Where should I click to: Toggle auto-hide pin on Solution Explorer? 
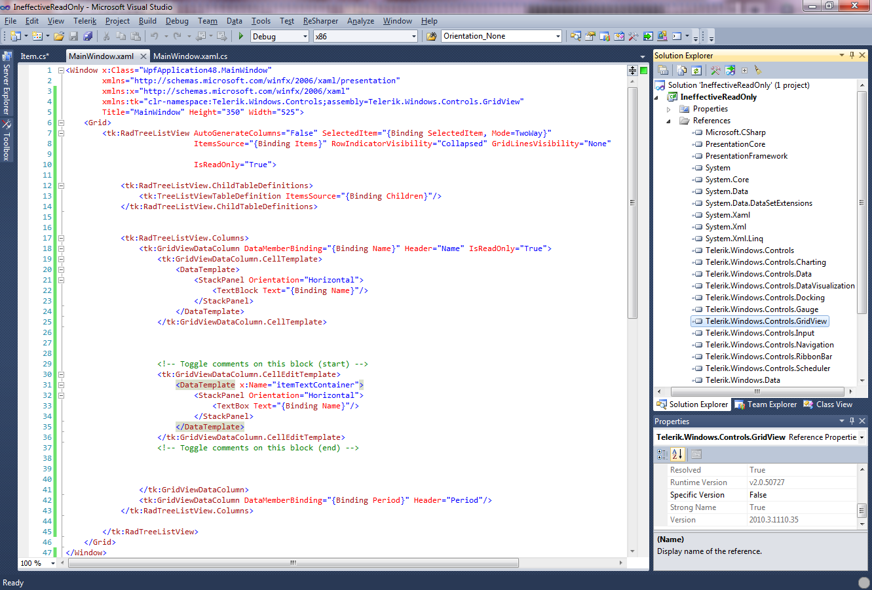coord(852,56)
